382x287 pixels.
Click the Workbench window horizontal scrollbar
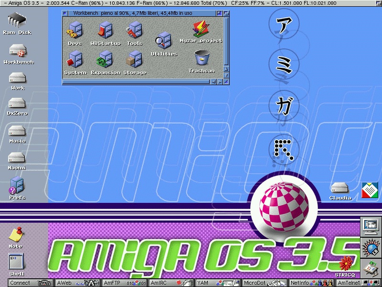[x=136, y=82]
